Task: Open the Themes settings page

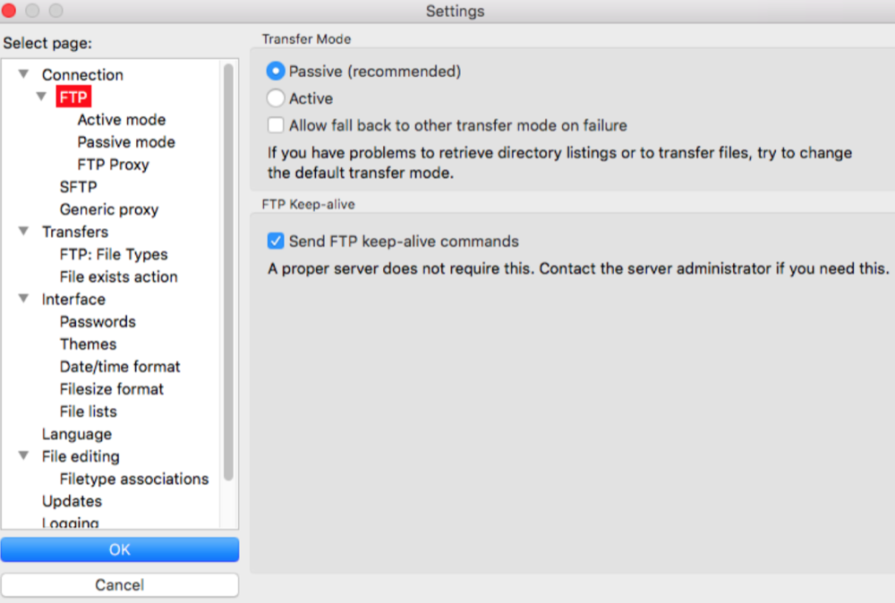Action: pyautogui.click(x=88, y=344)
